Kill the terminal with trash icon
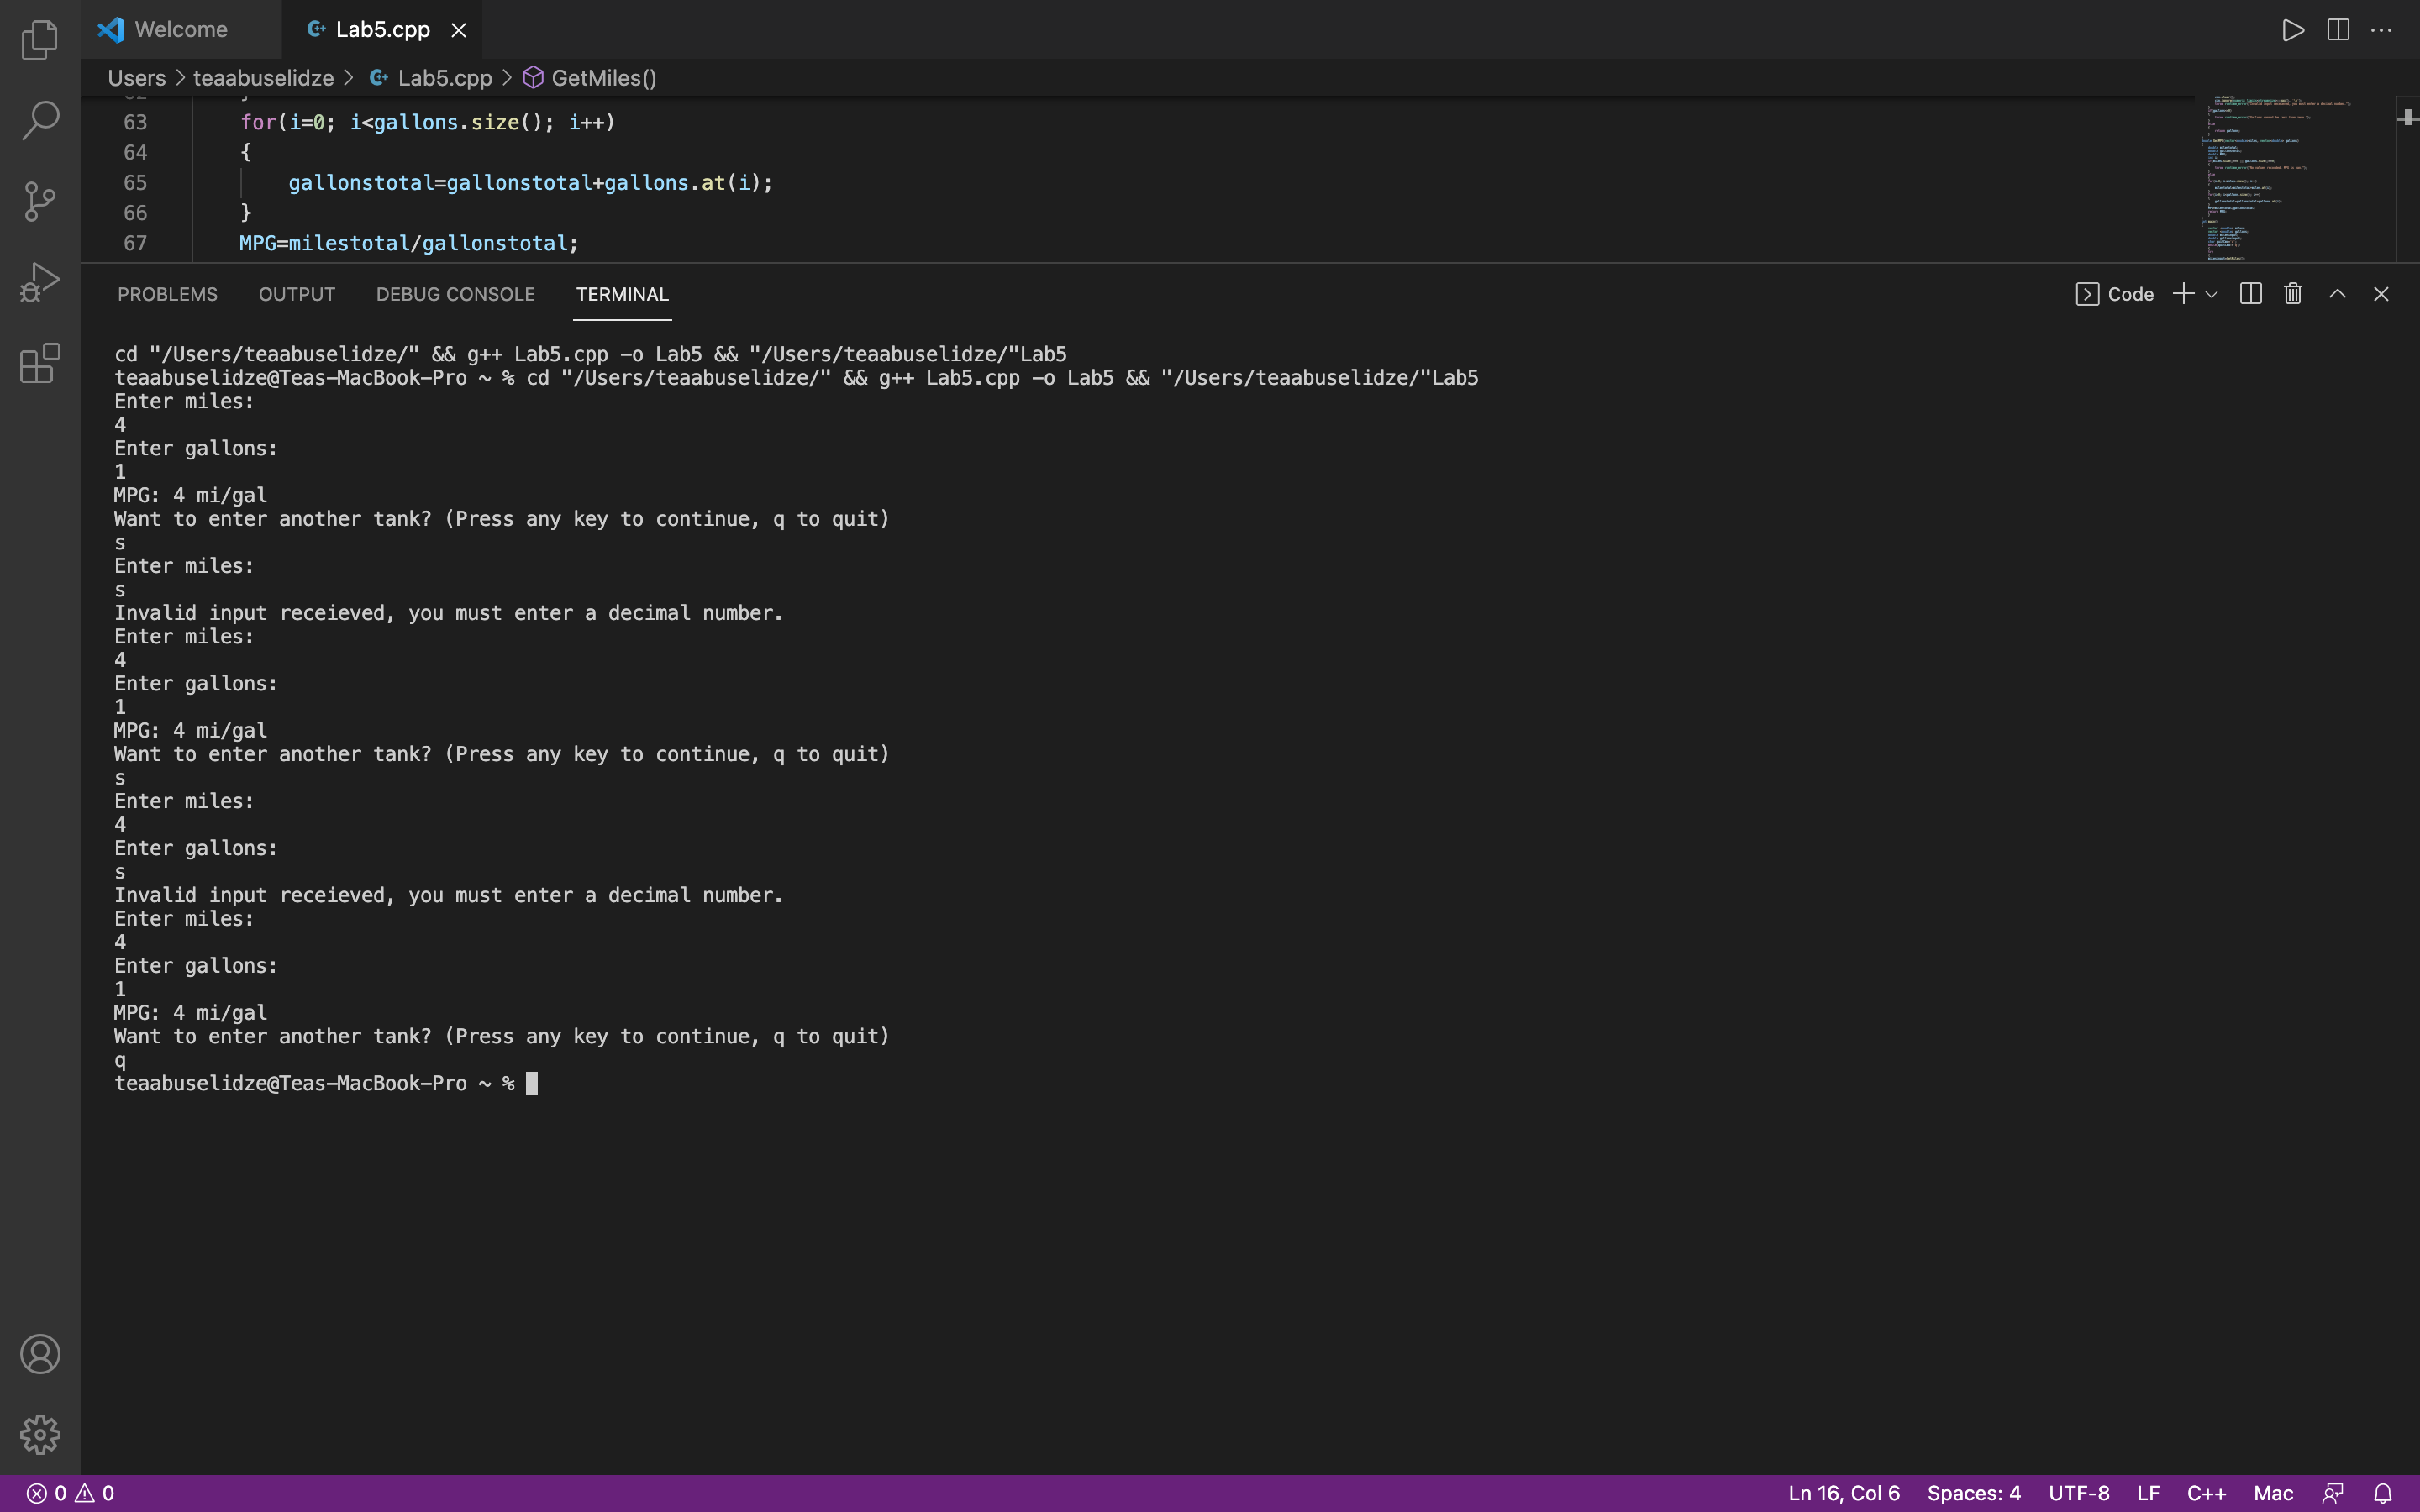2420x1512 pixels. (2292, 293)
